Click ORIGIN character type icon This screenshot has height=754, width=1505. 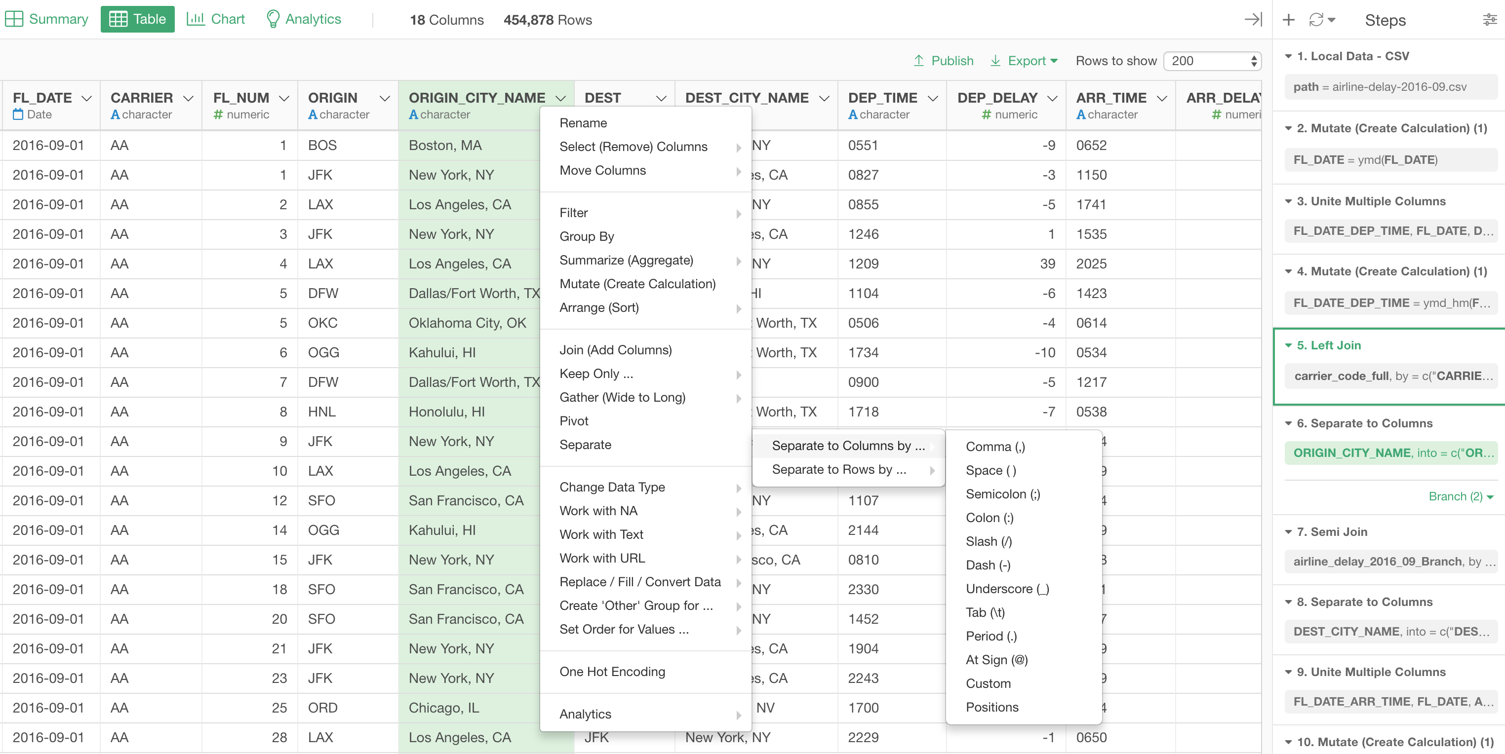[313, 114]
